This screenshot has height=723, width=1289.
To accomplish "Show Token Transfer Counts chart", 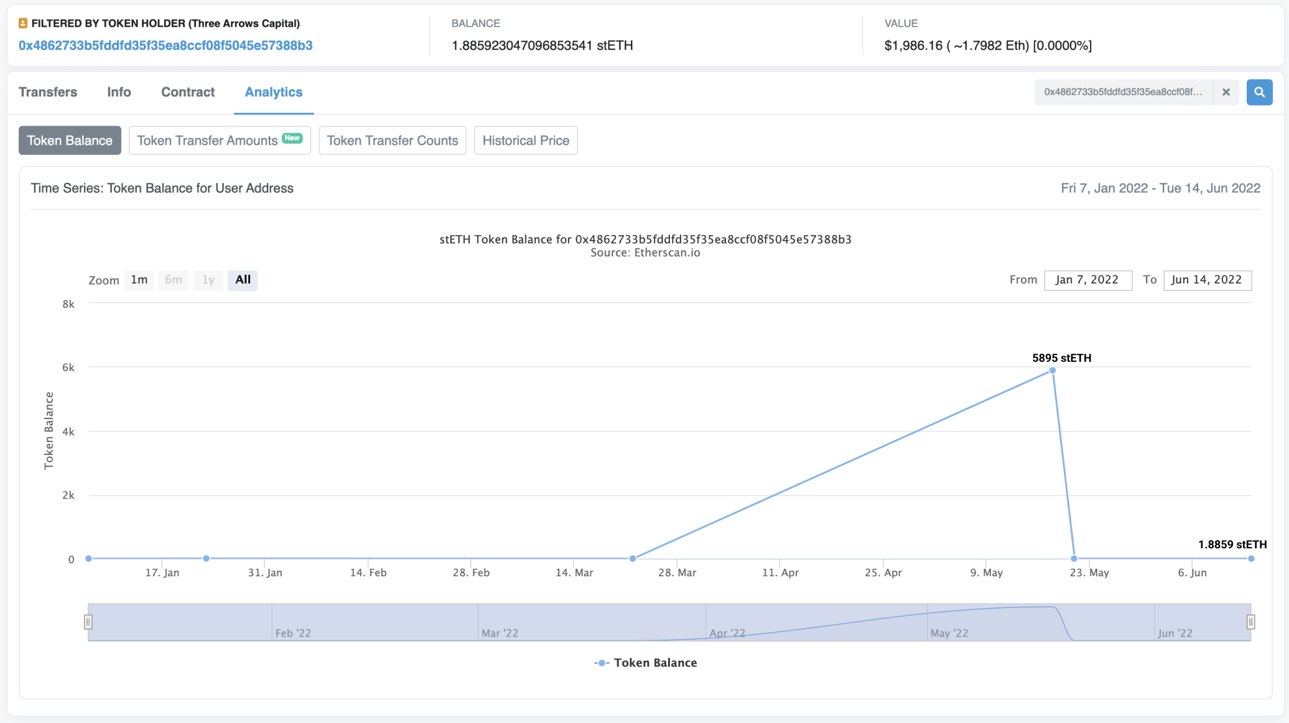I will click(x=393, y=140).
